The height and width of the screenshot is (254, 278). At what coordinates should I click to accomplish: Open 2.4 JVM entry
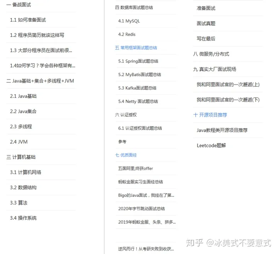19,142
